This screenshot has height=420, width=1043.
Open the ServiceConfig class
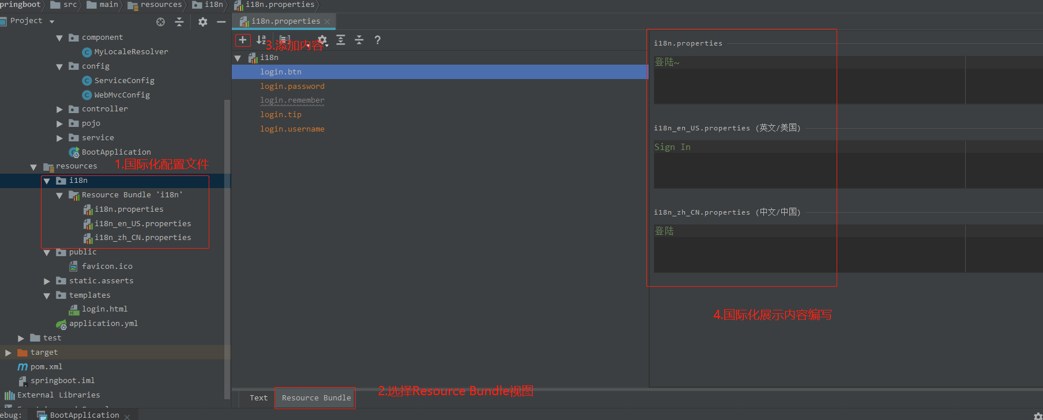pyautogui.click(x=118, y=81)
